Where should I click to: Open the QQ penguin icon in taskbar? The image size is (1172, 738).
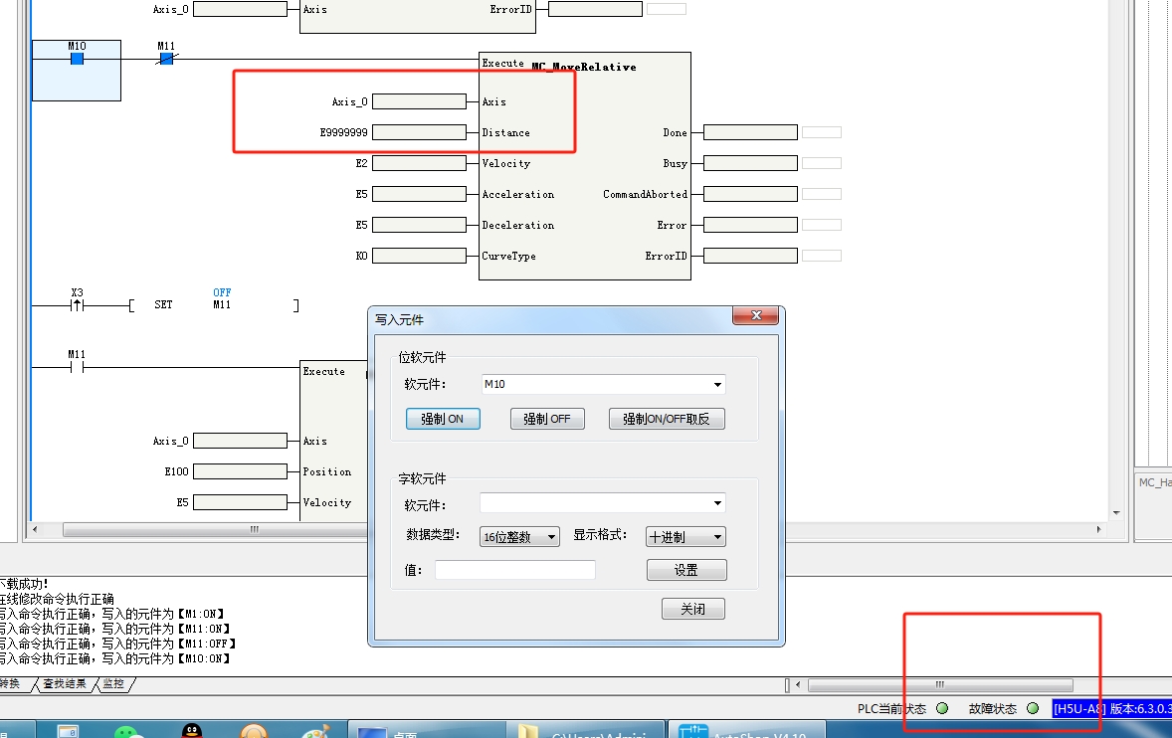pos(191,731)
